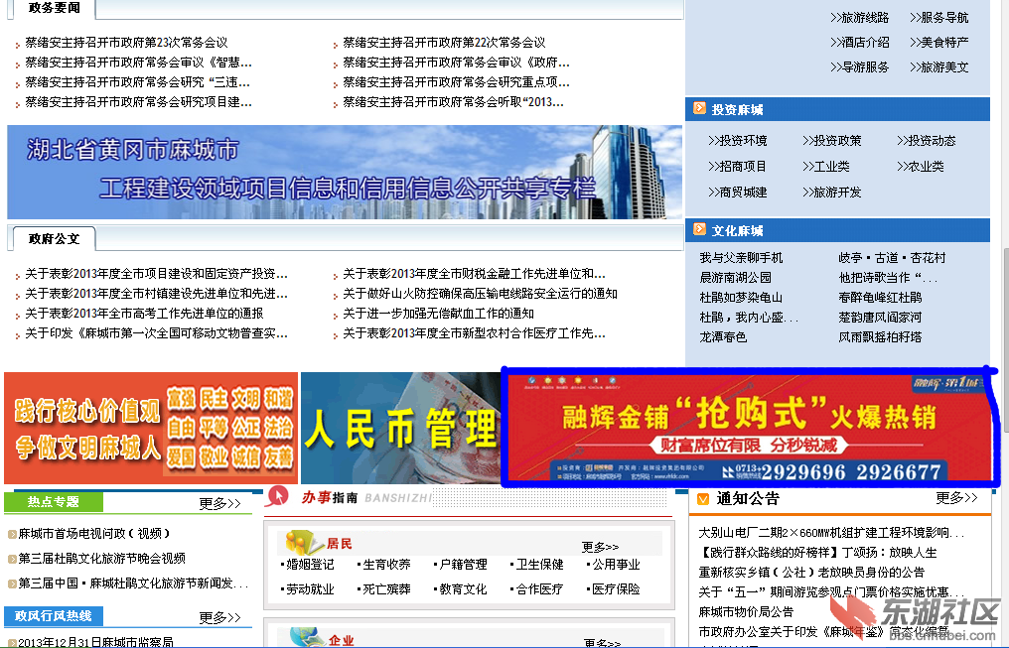Click bullet icon before 麻城市首场电视问政 video link
The width and height of the screenshot is (1009, 648).
click(x=11, y=534)
